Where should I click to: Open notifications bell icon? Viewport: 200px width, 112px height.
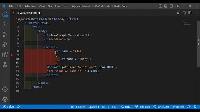tap(195, 107)
